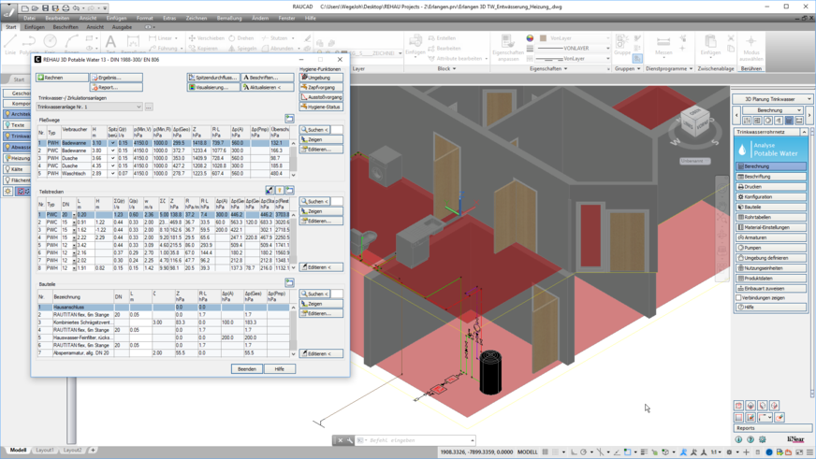Open the Ergebnis results button
Viewport: 816px width, 459px height.
[116, 78]
